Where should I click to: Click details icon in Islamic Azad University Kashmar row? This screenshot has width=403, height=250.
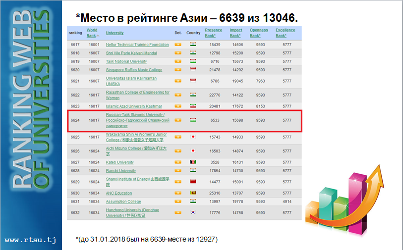point(178,106)
